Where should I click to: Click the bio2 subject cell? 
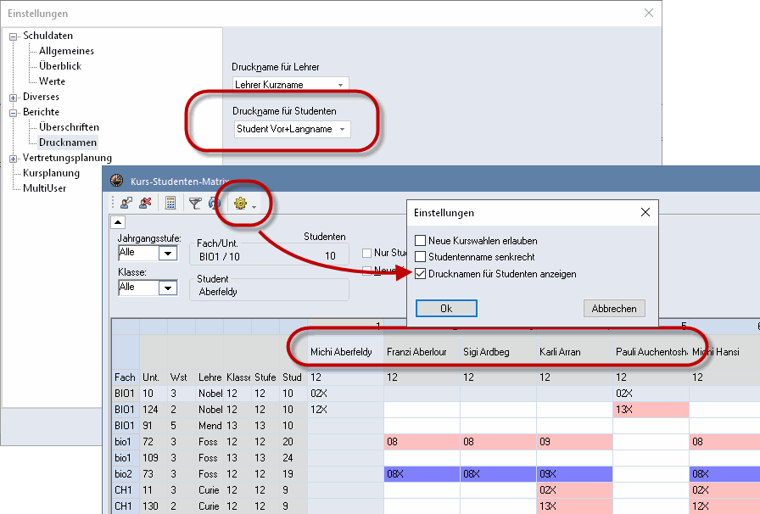(125, 474)
